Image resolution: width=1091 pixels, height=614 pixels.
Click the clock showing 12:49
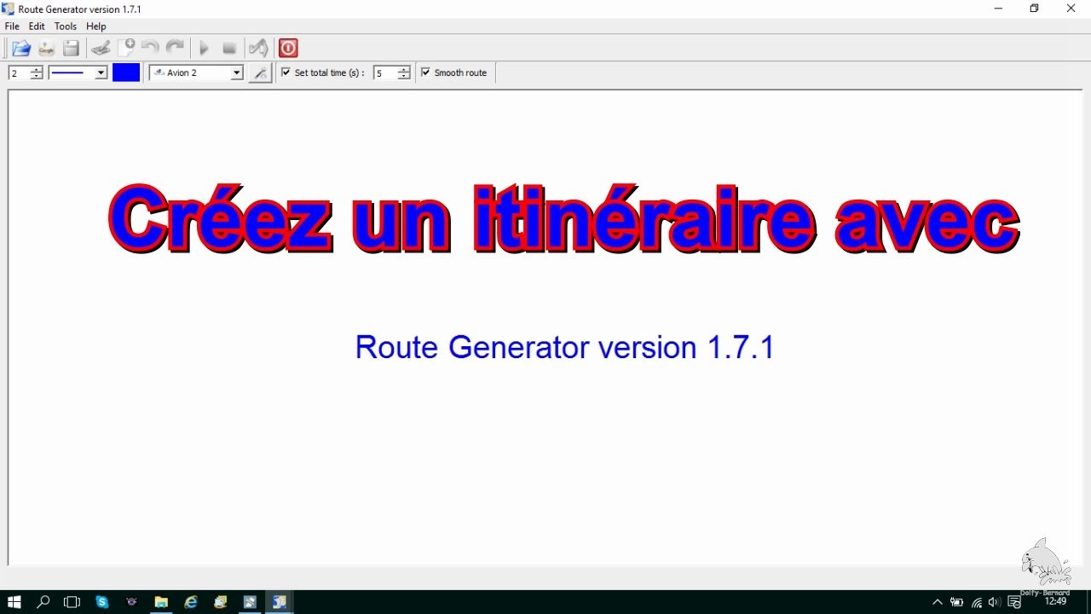1055,602
